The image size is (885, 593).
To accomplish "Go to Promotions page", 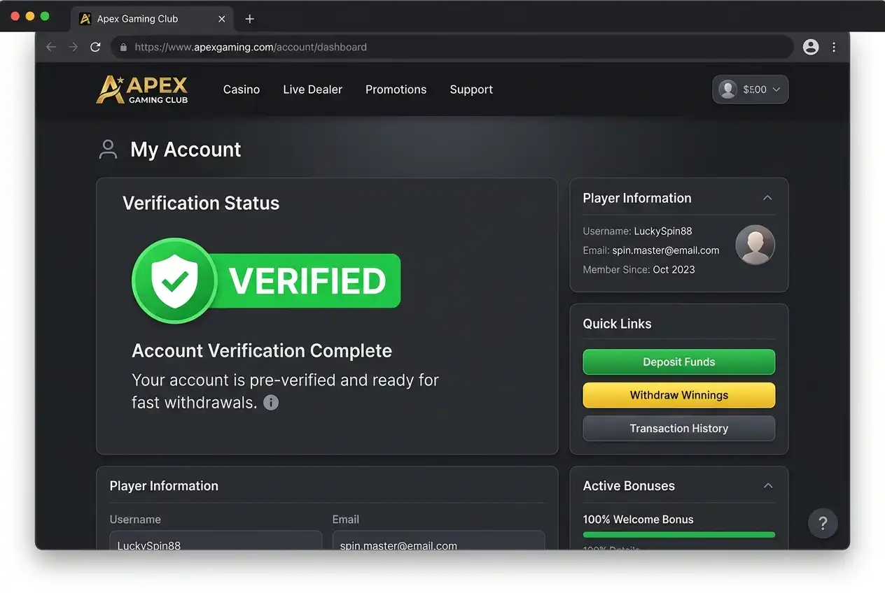I will point(396,90).
